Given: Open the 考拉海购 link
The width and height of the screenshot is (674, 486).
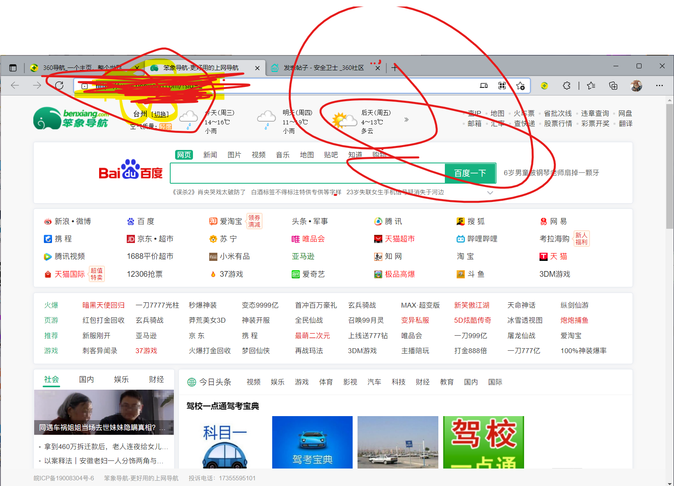Looking at the screenshot, I should click(x=554, y=239).
